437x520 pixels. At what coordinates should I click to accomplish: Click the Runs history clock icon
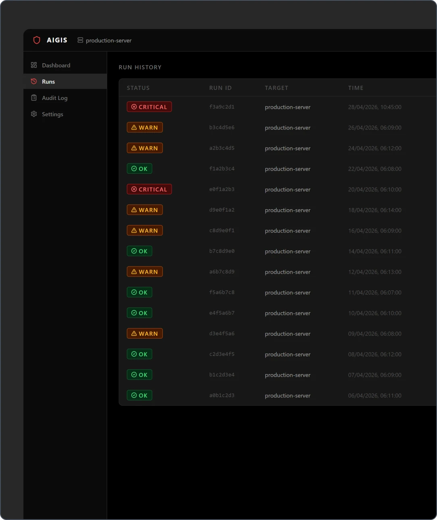[34, 81]
